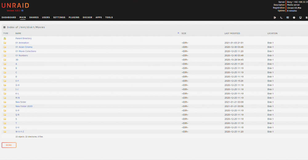The image size is (308, 160).
Task: Click the folder icon for 01 Numbers
Action: (5, 55)
